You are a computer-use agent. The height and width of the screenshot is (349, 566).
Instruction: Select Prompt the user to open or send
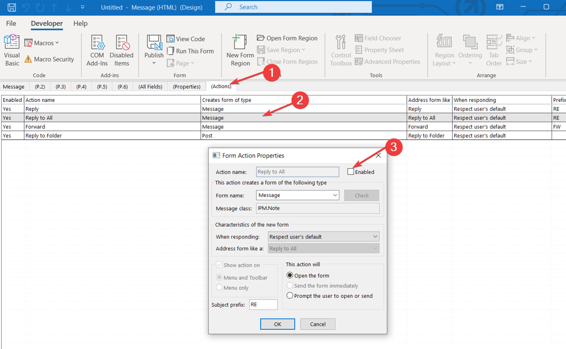[x=290, y=296]
